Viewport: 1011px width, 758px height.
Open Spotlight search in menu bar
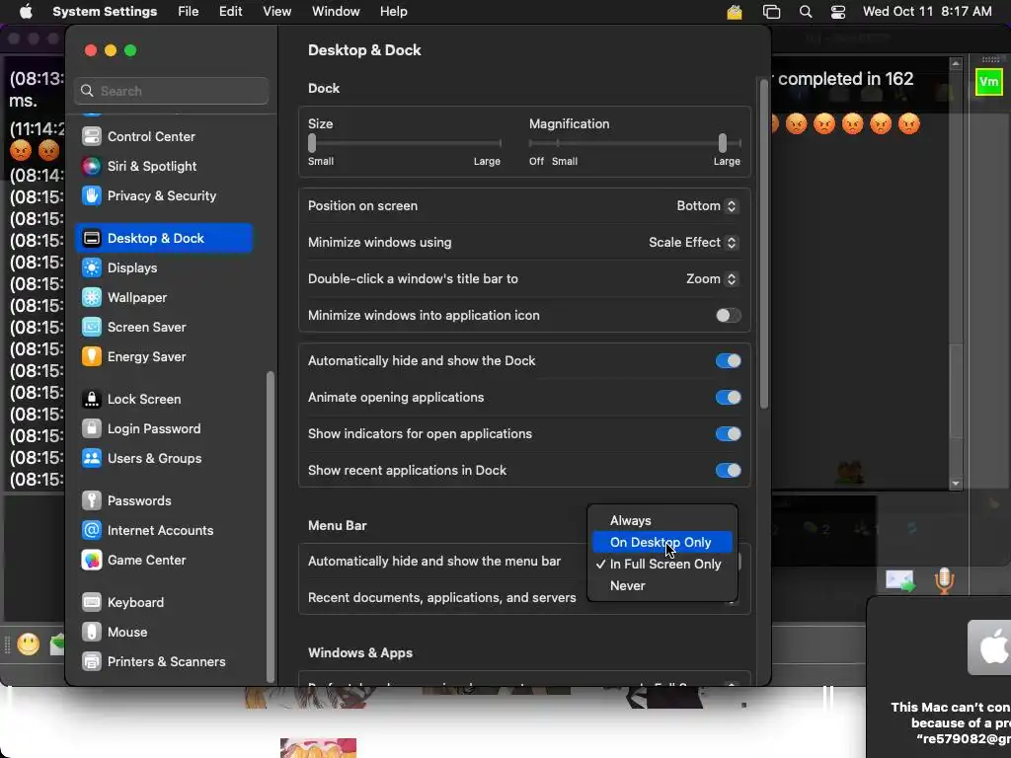pyautogui.click(x=806, y=12)
